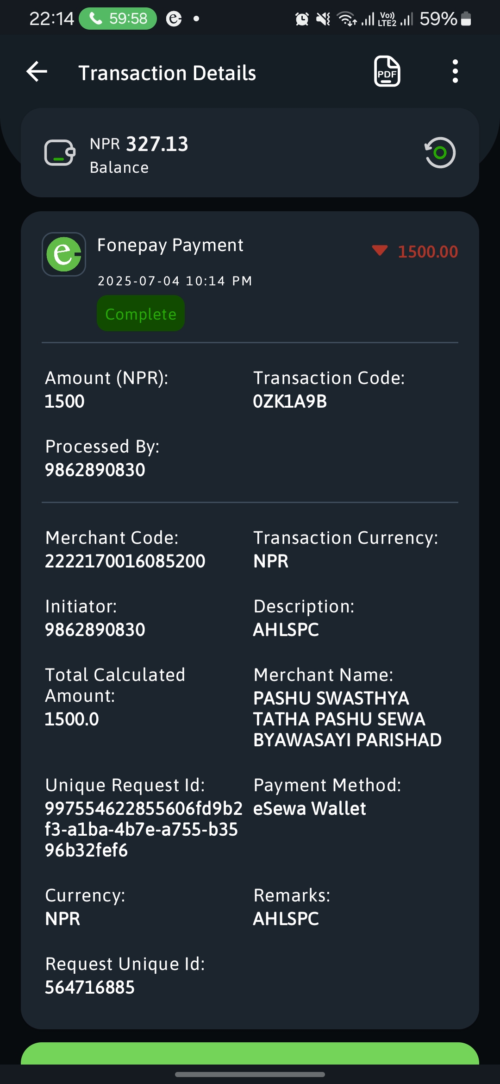500x1084 pixels.
Task: Tap the alarm icon in the status bar
Action: coord(302,19)
